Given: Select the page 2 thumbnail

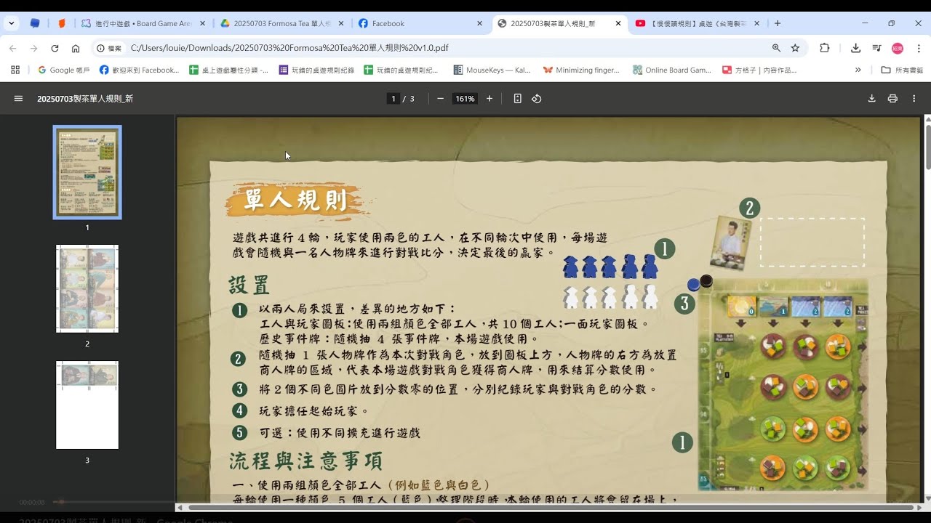Looking at the screenshot, I should click(87, 288).
